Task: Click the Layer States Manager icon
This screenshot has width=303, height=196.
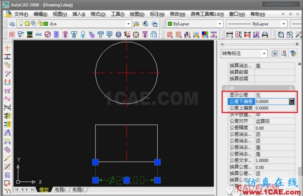Action: (x=154, y=24)
